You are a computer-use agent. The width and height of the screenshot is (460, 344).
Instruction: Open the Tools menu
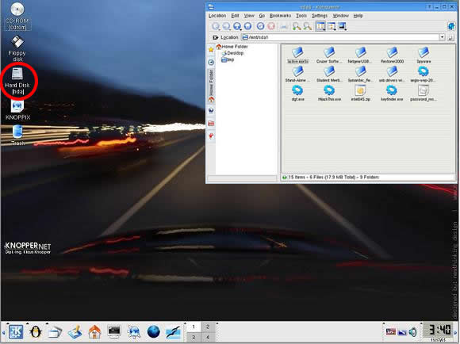coord(301,16)
